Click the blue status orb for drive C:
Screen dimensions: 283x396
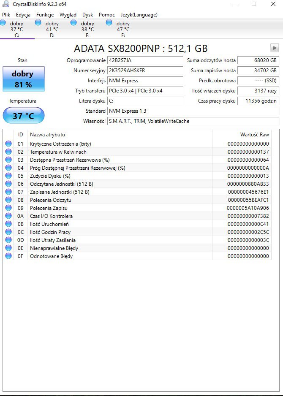tap(3, 22)
